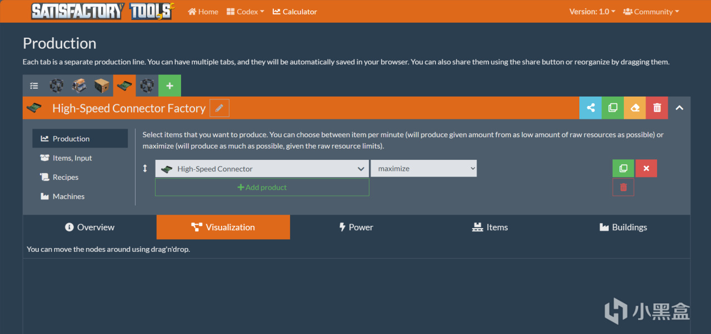Click the connector icon left of factory title
Viewport: 711px width, 334px height.
tap(34, 108)
